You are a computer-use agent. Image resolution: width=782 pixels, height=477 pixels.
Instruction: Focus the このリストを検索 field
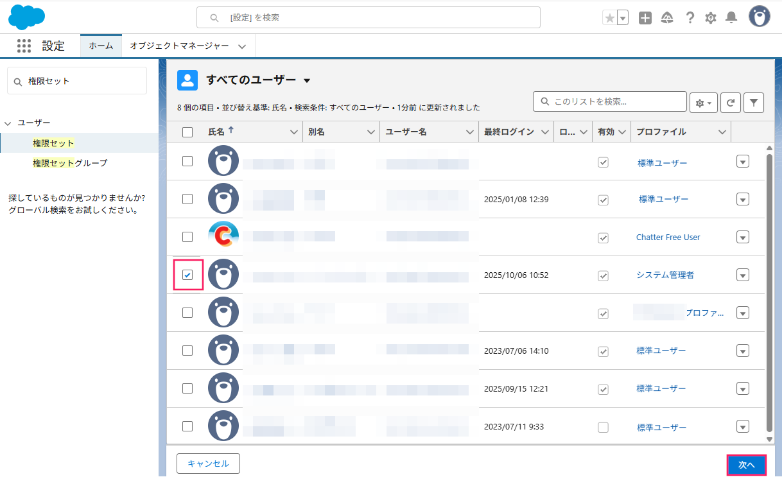coord(610,101)
